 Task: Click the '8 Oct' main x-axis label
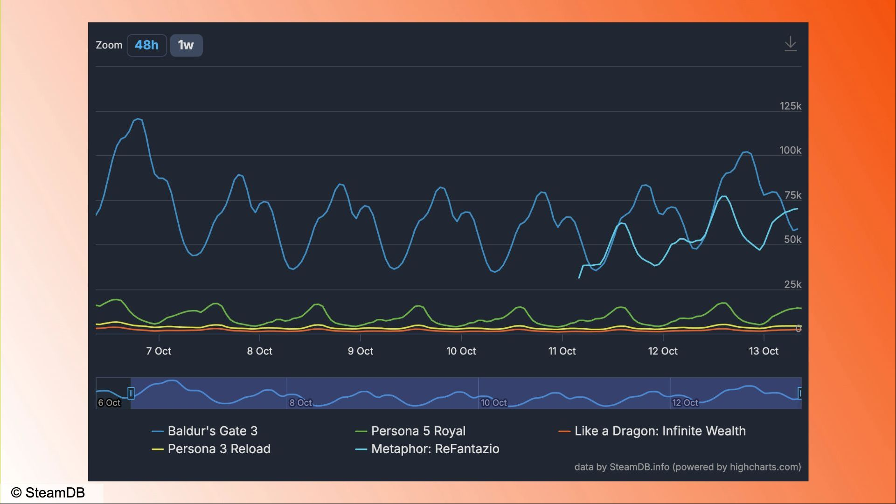(259, 351)
